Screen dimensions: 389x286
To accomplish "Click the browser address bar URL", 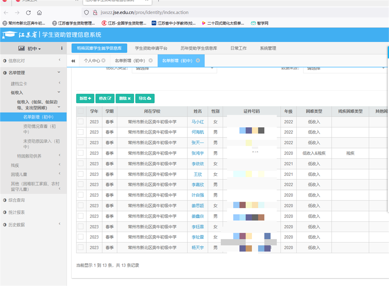I will click(144, 13).
